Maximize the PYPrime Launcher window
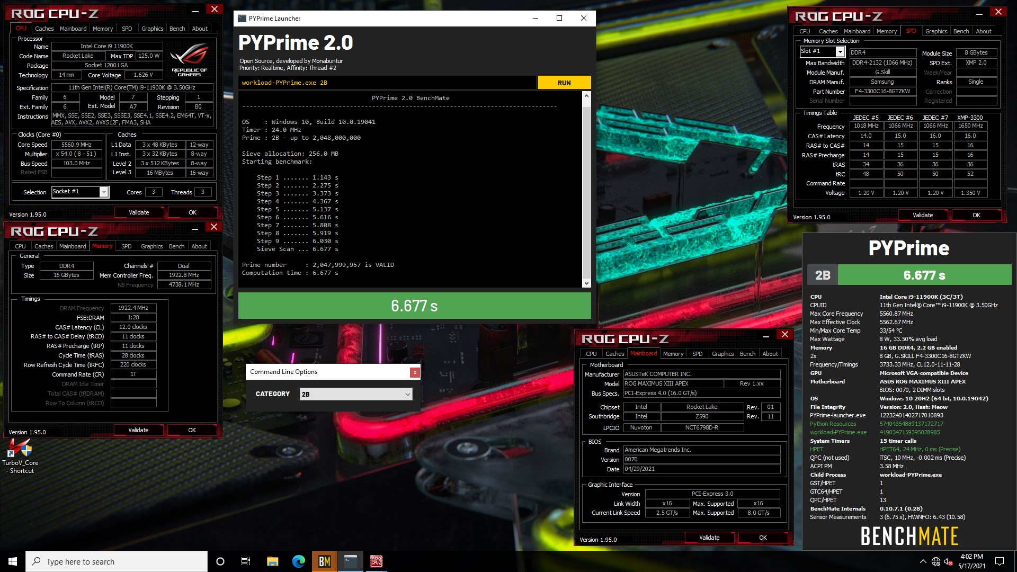 click(559, 18)
